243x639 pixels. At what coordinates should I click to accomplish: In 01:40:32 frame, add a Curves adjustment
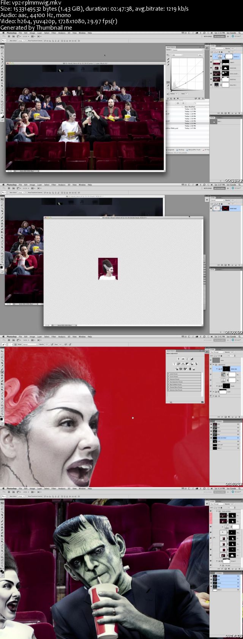(x=187, y=359)
